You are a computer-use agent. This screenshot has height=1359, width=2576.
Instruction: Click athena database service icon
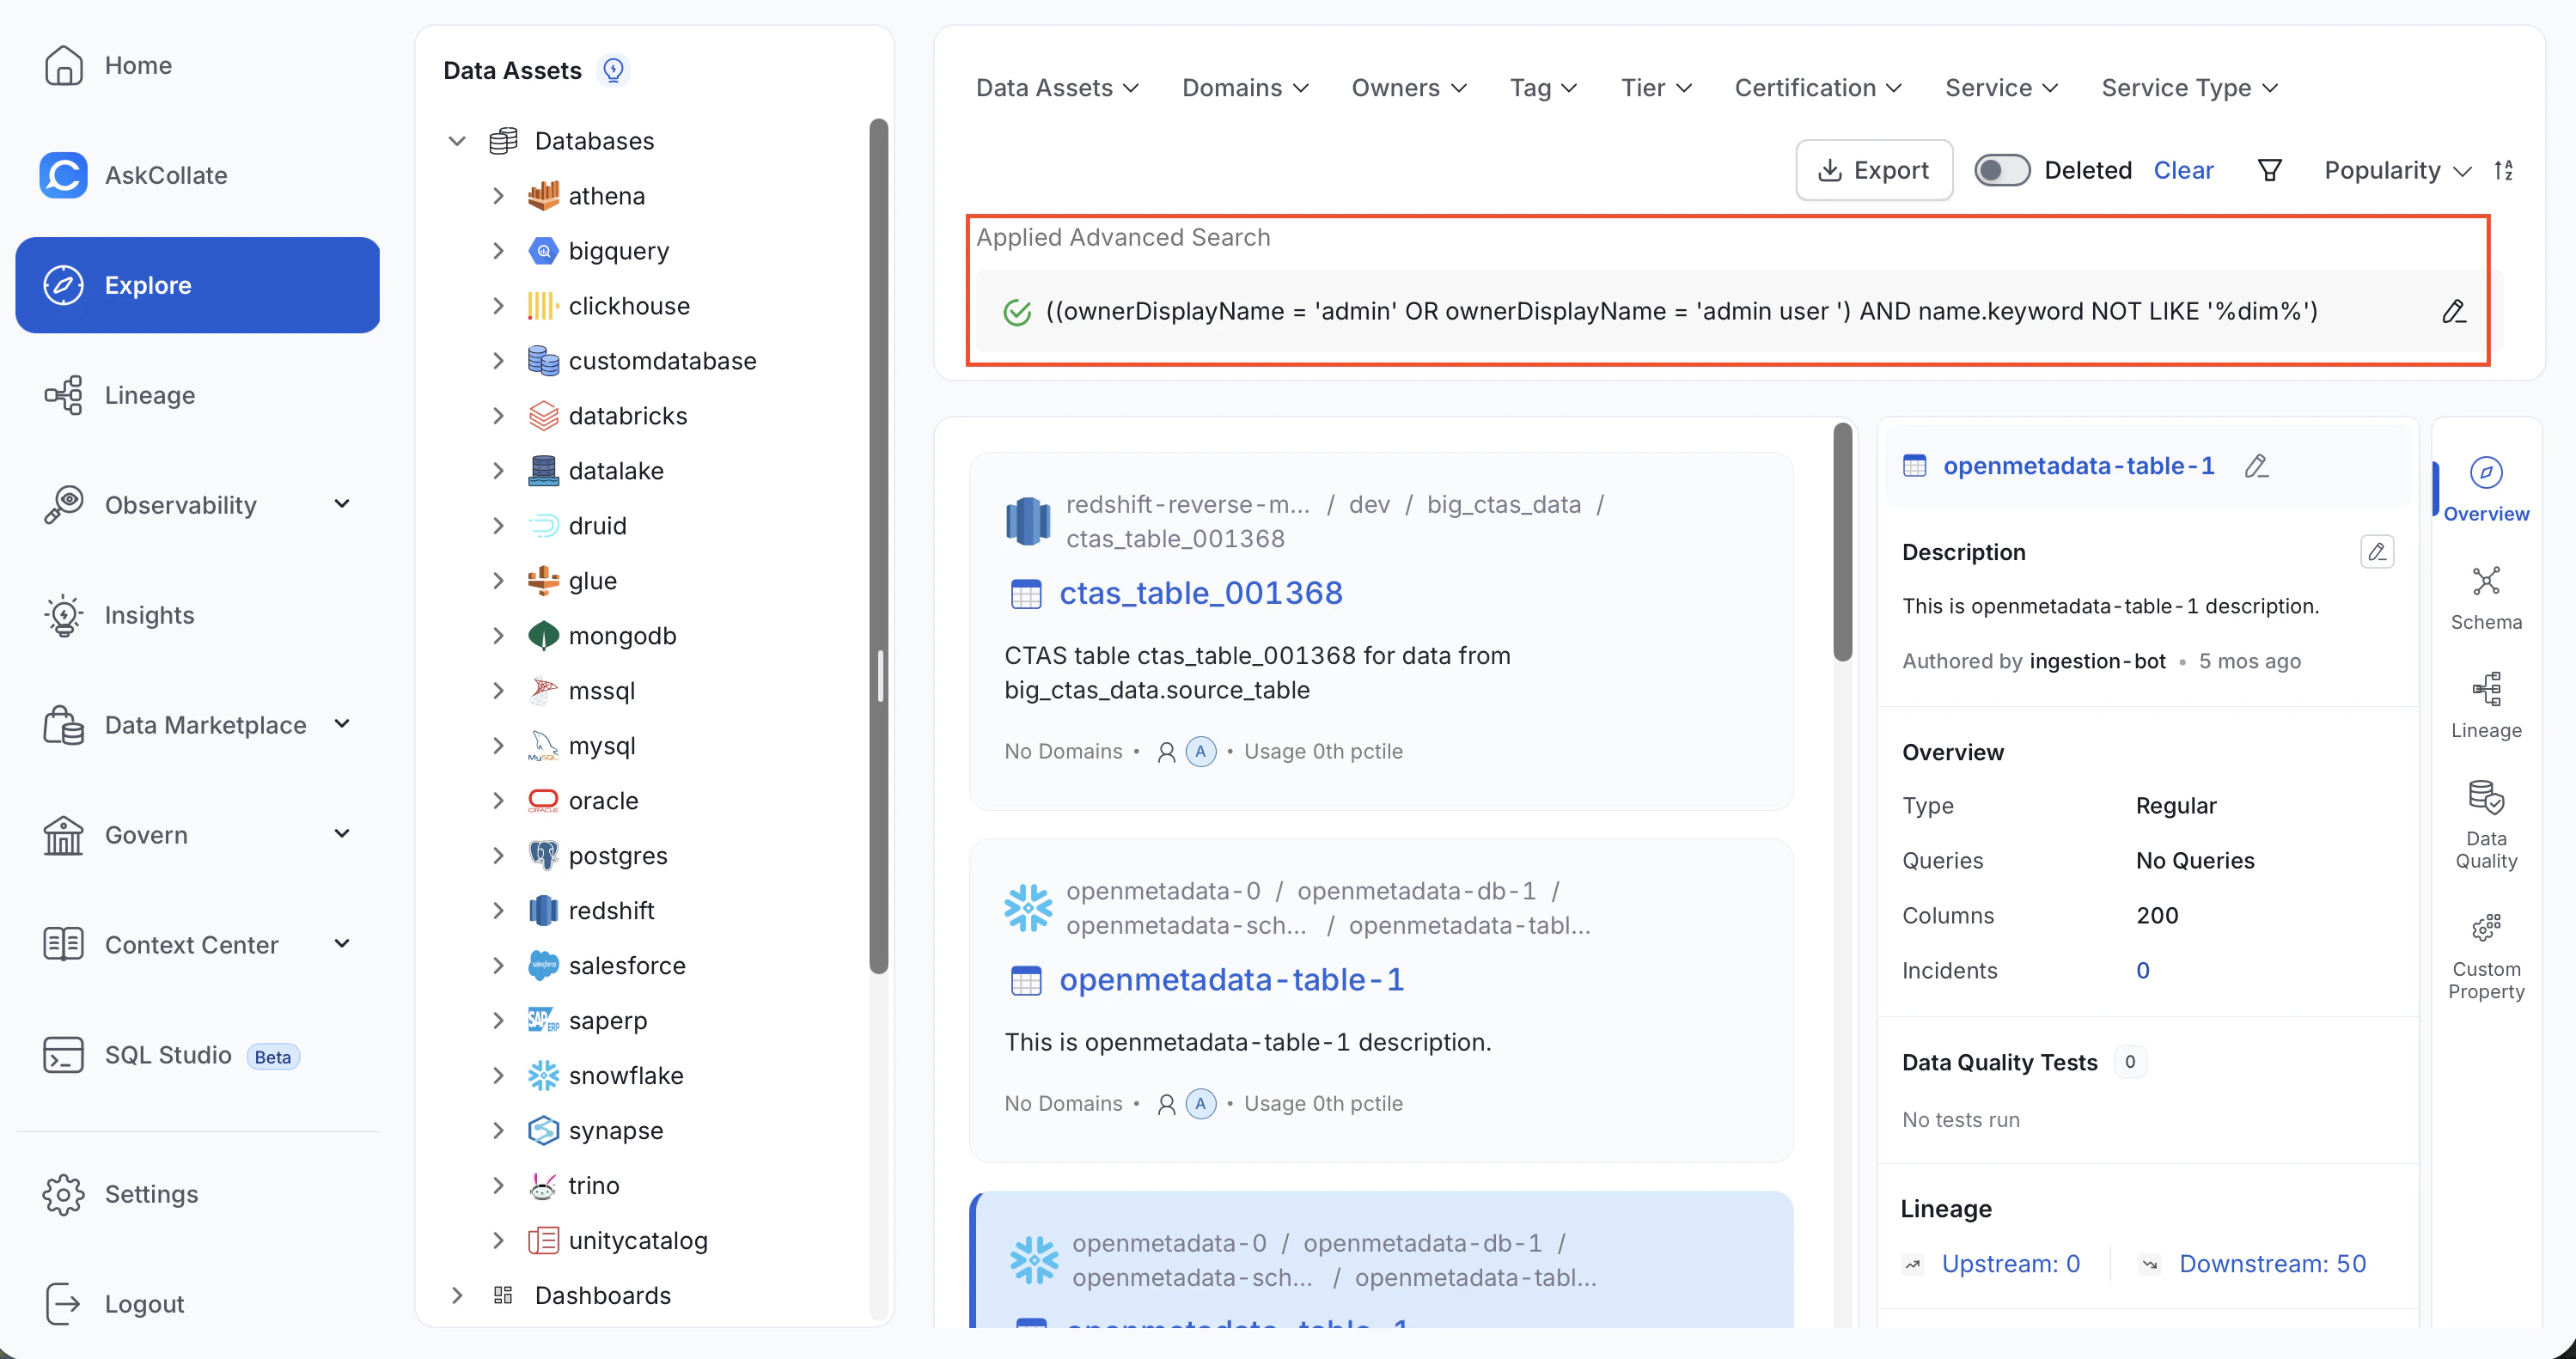(543, 196)
